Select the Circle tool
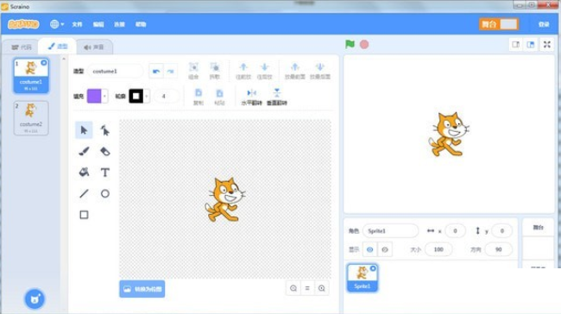 pos(104,193)
